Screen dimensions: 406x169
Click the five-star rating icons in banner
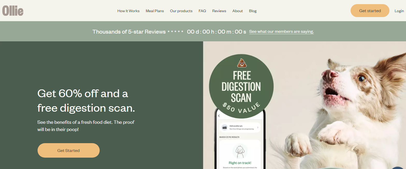click(x=175, y=32)
